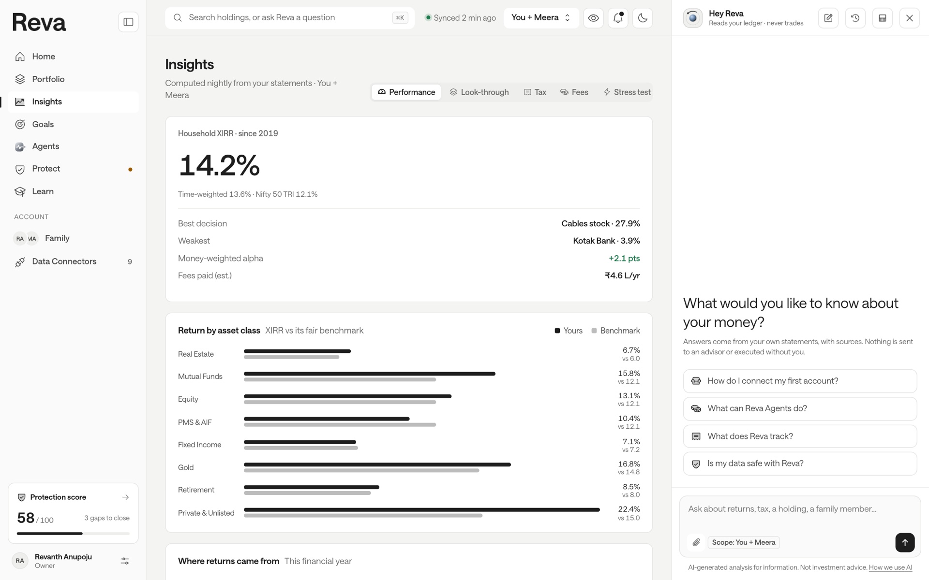
Task: Open Home in the sidebar
Action: coord(73,57)
